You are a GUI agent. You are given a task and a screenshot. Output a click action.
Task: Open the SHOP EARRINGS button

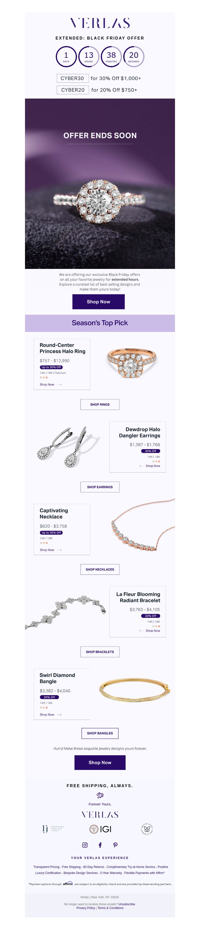coord(100,487)
